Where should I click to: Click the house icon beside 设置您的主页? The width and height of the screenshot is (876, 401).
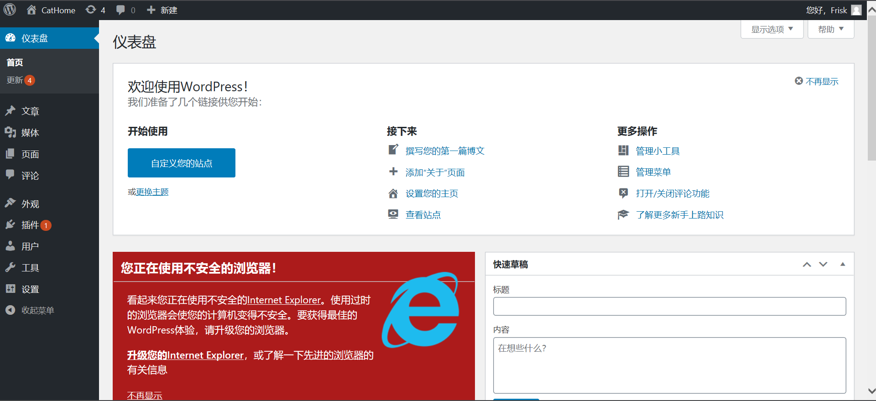coord(393,193)
